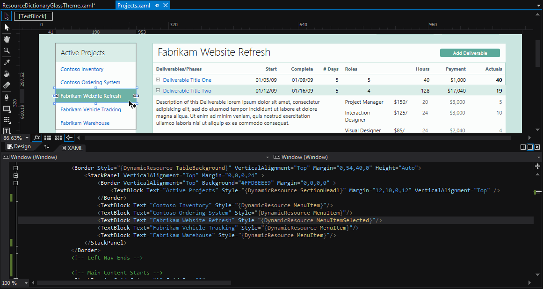The image size is (543, 289).
Task: Click the [TextBlock] breadcrumb box
Action: 33,16
